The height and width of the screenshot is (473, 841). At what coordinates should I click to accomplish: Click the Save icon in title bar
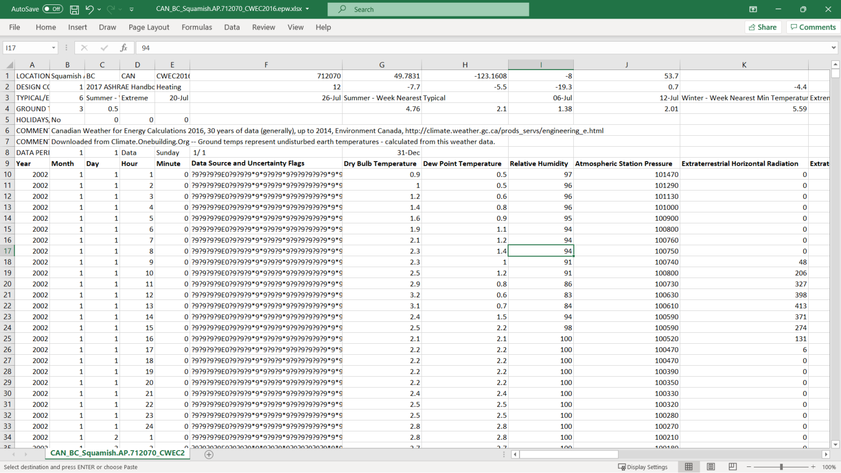(74, 9)
